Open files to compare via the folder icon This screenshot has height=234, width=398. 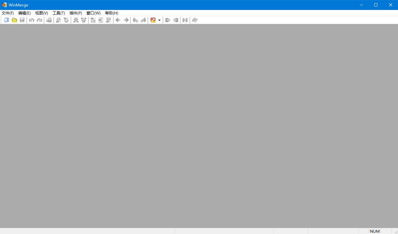[14, 20]
